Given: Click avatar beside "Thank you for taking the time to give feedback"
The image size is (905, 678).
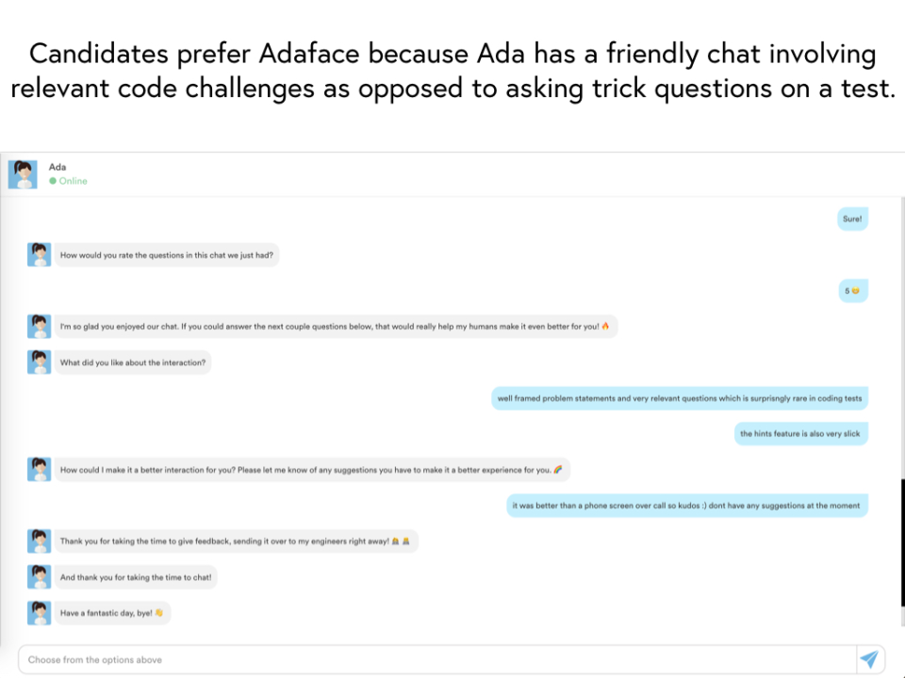Looking at the screenshot, I should 39,541.
